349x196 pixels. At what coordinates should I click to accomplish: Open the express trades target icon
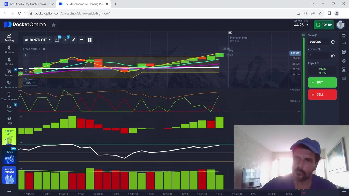344,61
